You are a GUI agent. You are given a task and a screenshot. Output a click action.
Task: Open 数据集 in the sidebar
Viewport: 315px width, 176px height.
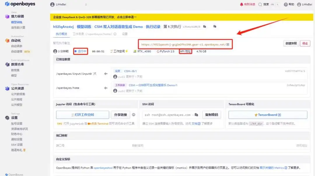(15, 70)
